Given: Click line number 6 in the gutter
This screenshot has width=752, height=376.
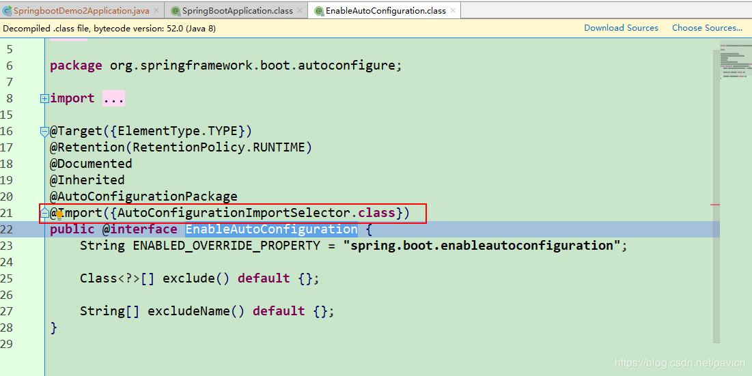Looking at the screenshot, I should tap(10, 66).
